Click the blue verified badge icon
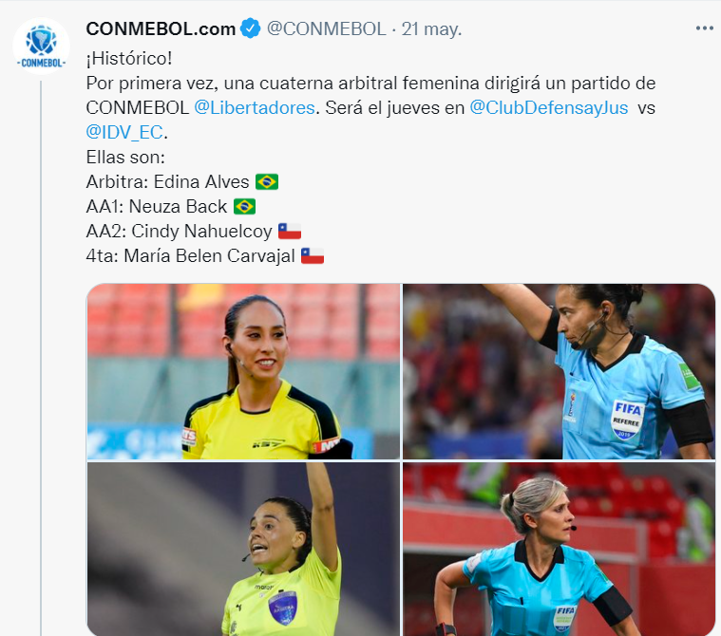This screenshot has width=721, height=636. click(251, 28)
